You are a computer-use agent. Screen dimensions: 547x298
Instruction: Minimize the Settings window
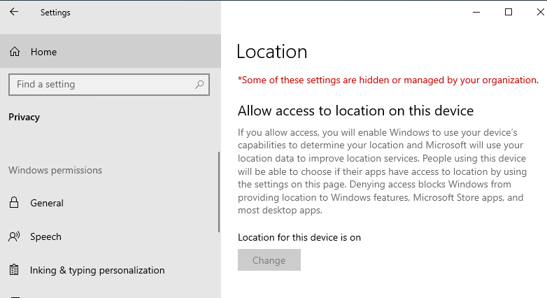[x=476, y=12]
